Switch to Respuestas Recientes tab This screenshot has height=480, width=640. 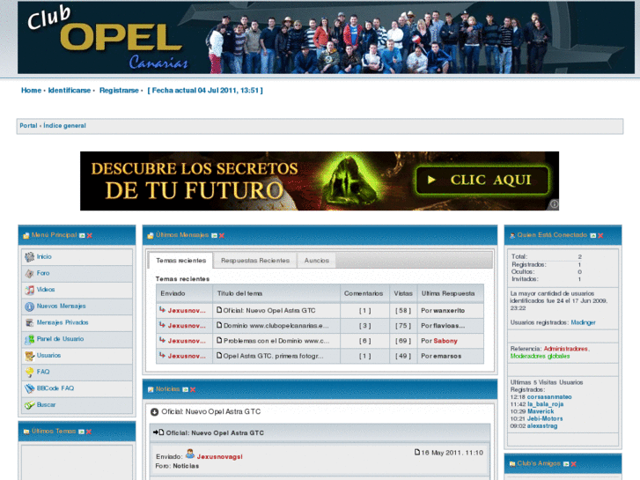255,261
